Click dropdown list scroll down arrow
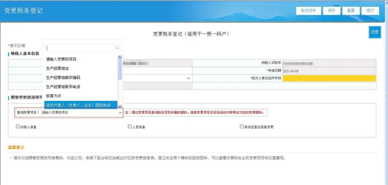The height and width of the screenshot is (185, 388). [120, 106]
